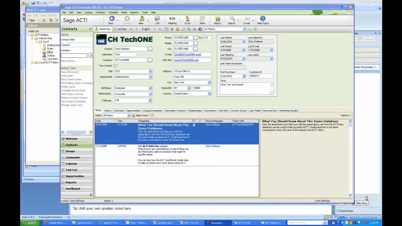The height and width of the screenshot is (226, 402).
Task: Click globe icon in detail toolbar
Action: tap(200, 29)
